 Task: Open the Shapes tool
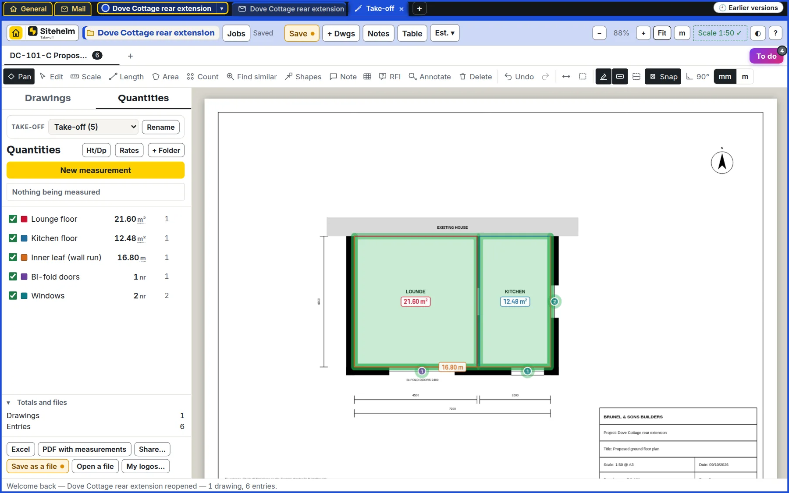303,77
